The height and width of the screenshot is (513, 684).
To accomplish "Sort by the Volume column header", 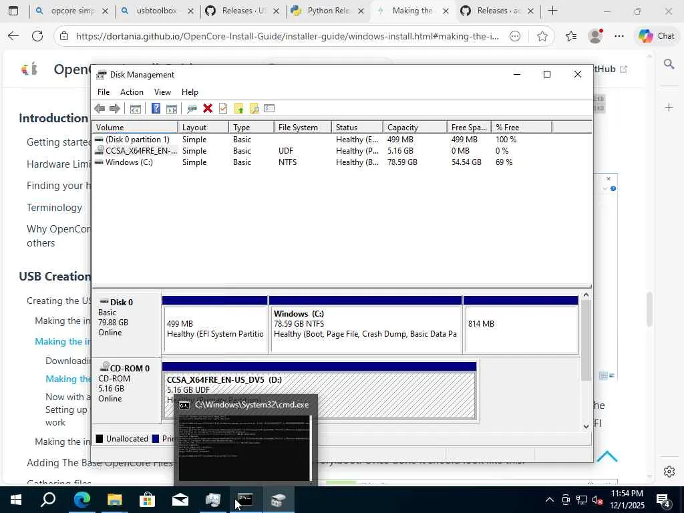I will [x=135, y=128].
